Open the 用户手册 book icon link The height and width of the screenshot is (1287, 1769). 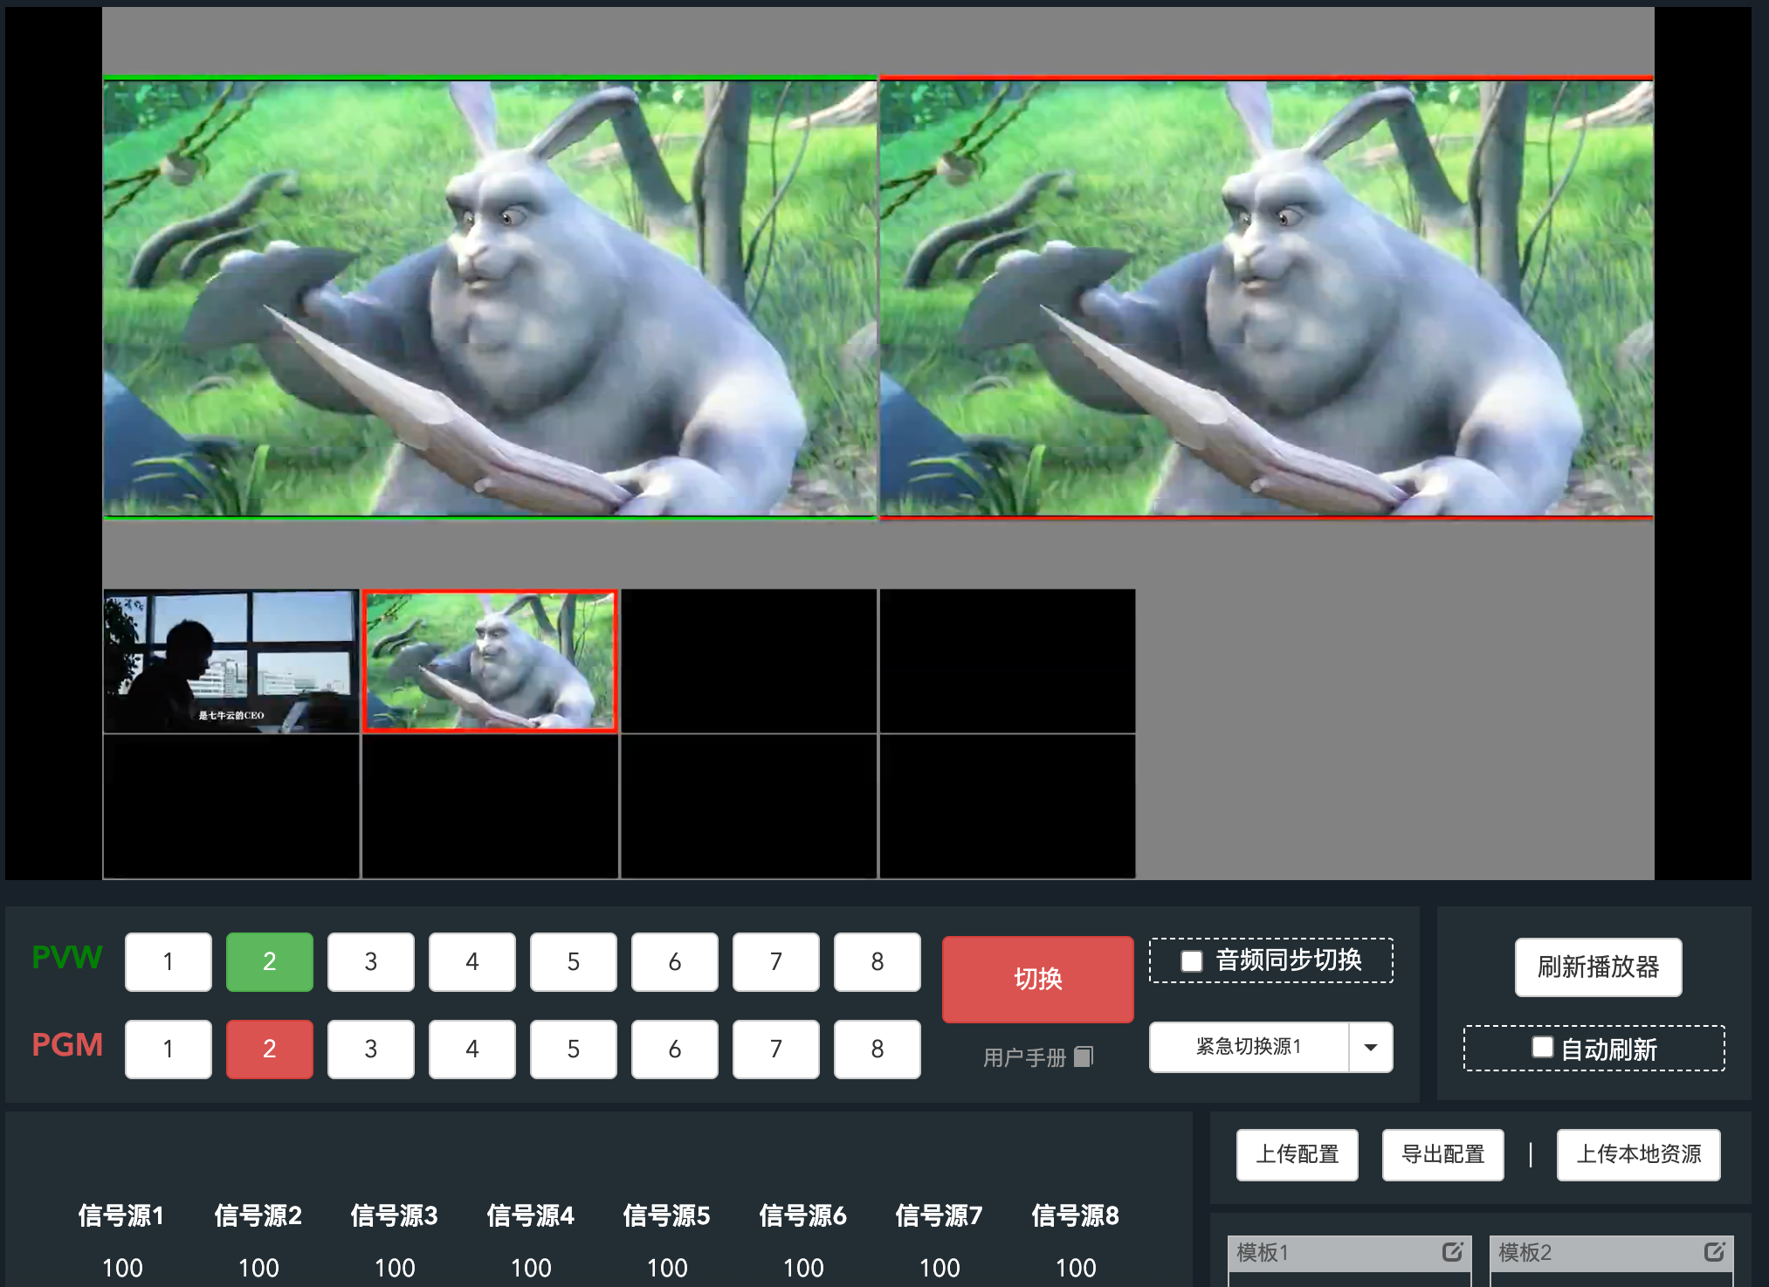point(1083,1057)
